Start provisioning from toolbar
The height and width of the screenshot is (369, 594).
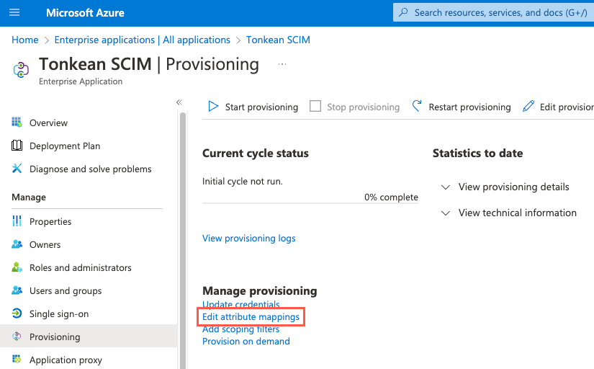[262, 107]
